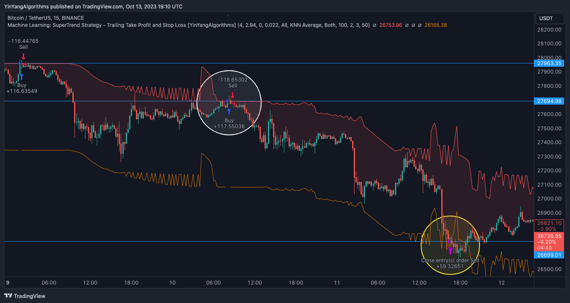Click the 27500.00 price axis label
This screenshot has width=570, height=303.
pos(549,128)
